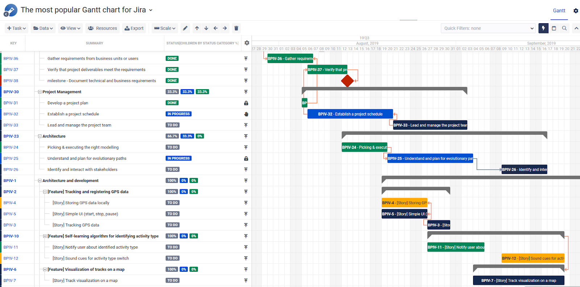Select the BPIV-7 Track visualization bar
The image size is (580, 287).
519,280
